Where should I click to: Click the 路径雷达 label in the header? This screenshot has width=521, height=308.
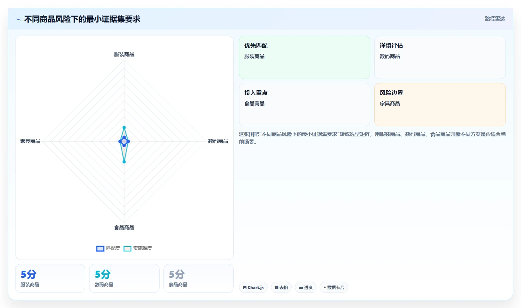(495, 19)
